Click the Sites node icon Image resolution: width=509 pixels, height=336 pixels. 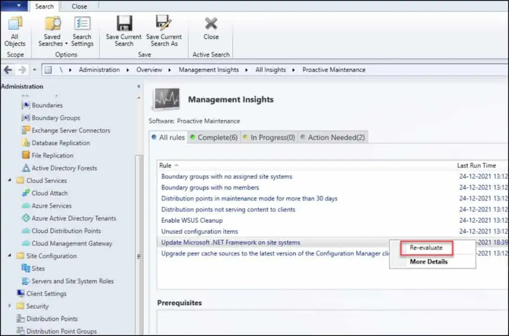tap(26, 268)
